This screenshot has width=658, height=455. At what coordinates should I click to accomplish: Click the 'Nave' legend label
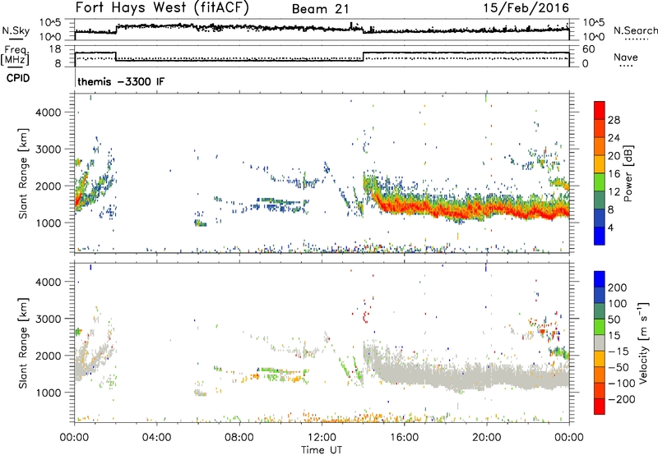(x=626, y=57)
